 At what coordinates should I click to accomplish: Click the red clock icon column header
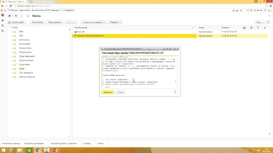pyautogui.click(x=251, y=28)
